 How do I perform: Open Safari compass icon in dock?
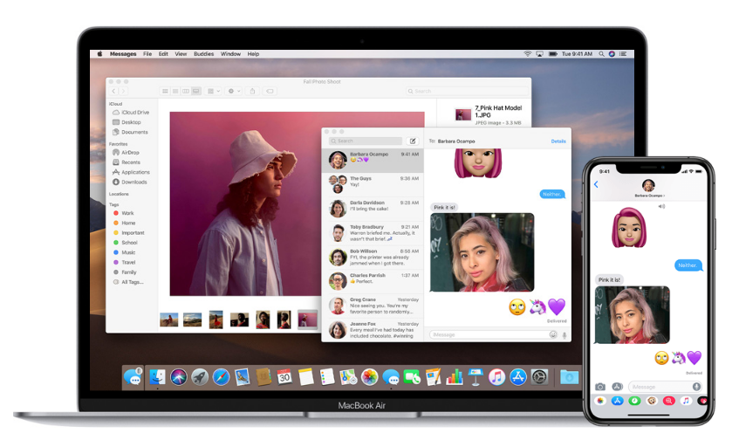(221, 377)
